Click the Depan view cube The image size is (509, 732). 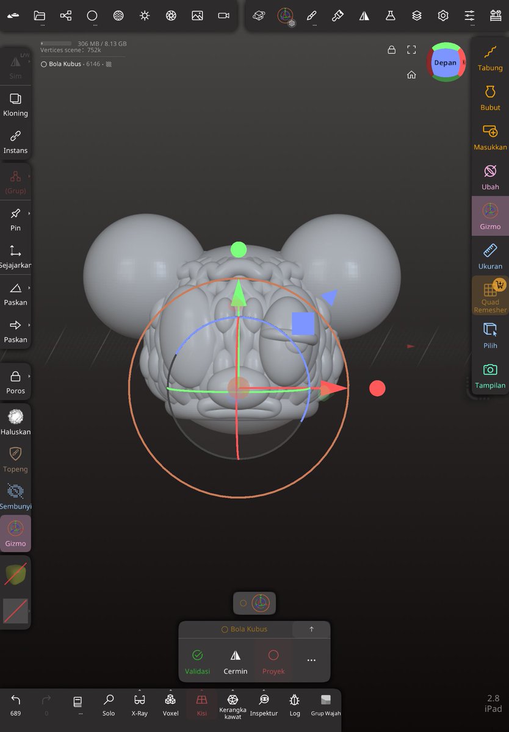tap(446, 62)
